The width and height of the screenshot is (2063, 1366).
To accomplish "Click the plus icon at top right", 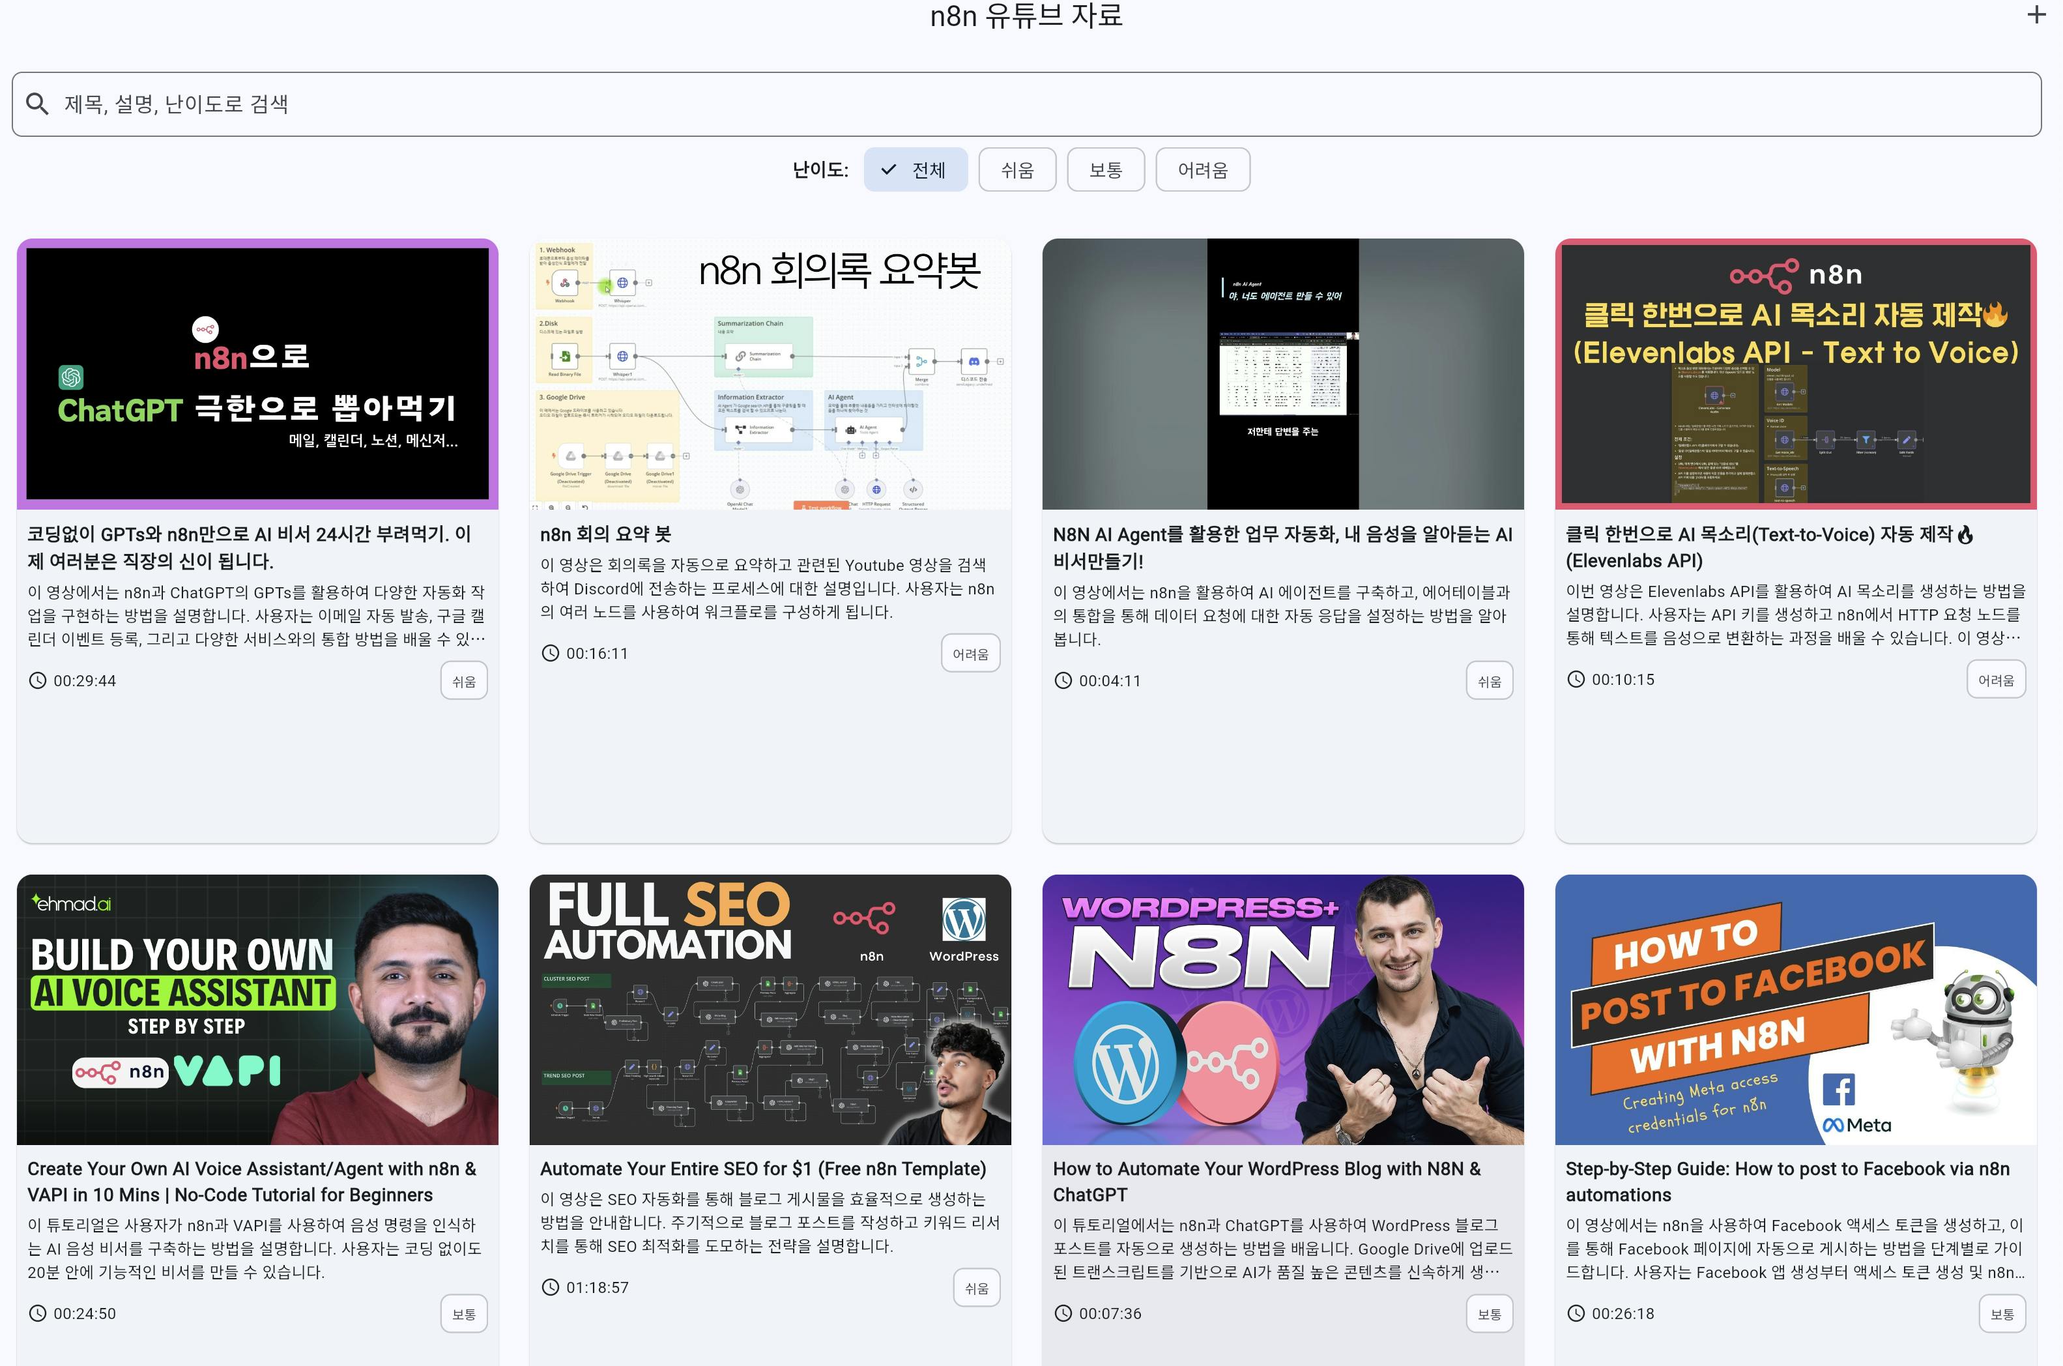I will tap(2036, 14).
